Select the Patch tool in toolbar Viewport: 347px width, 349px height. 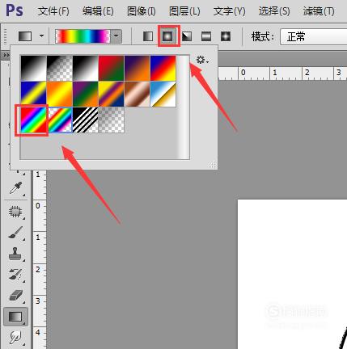tap(15, 212)
